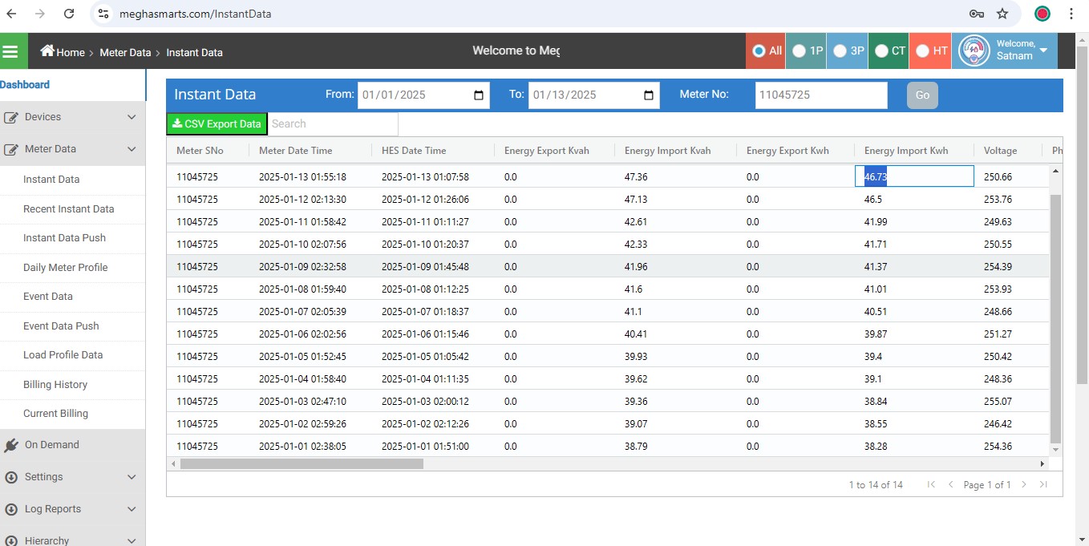Click the Log Reports circle icon

[x=11, y=509]
